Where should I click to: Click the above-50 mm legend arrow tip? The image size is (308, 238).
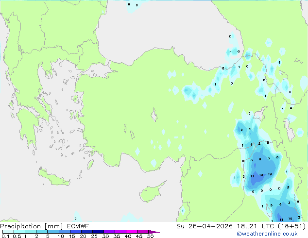(x=154, y=232)
